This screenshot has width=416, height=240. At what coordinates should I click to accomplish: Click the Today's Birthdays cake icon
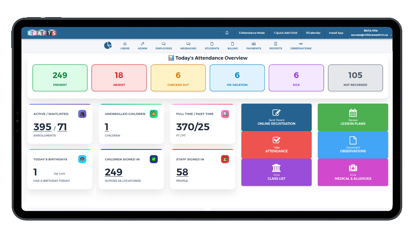tap(82, 159)
